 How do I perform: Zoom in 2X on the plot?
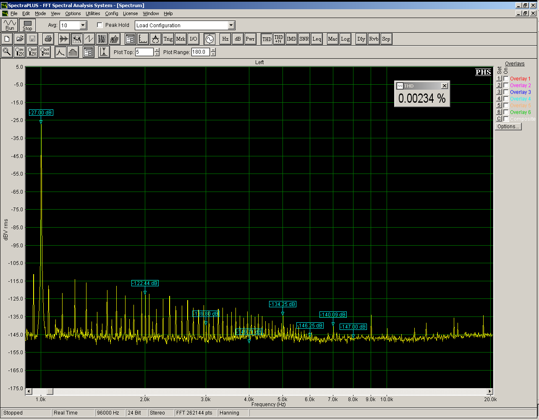click(x=20, y=52)
